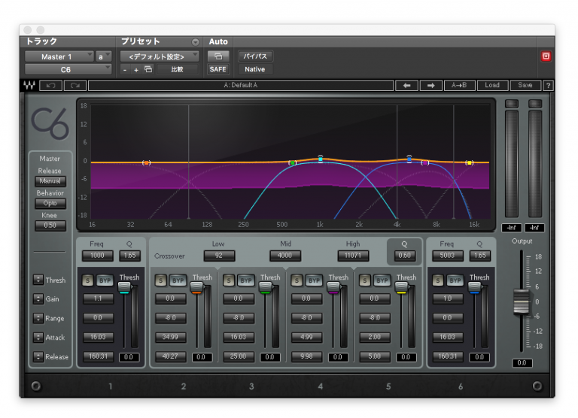The height and width of the screenshot is (418, 578).
Task: Select the magenta band marker on graph
Action: tap(425, 162)
